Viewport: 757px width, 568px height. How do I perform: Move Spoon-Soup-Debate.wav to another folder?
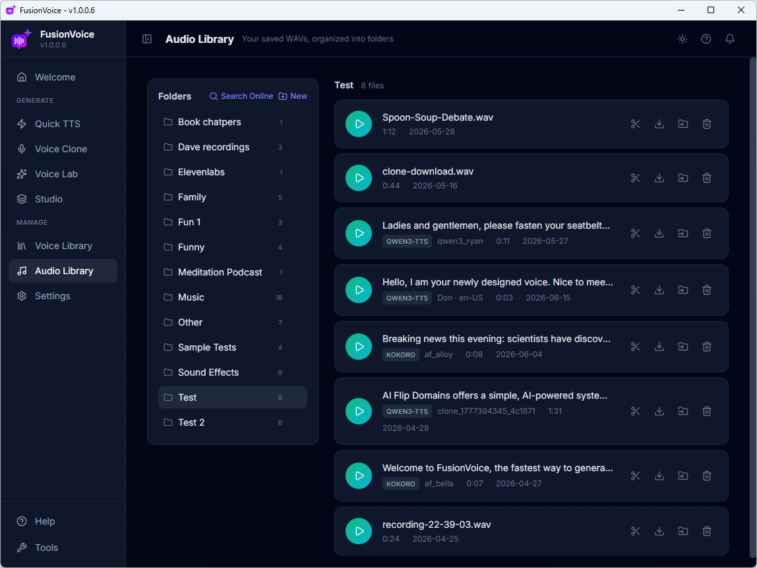tap(682, 124)
